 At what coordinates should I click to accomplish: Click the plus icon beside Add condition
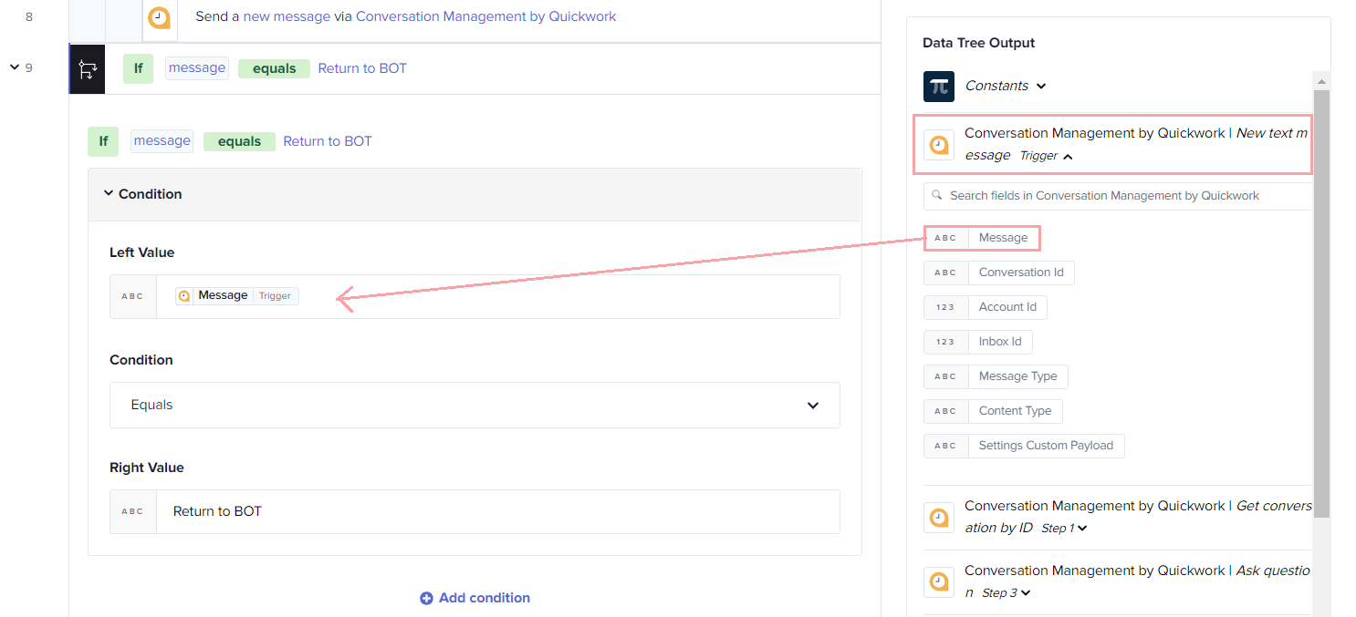tap(426, 599)
